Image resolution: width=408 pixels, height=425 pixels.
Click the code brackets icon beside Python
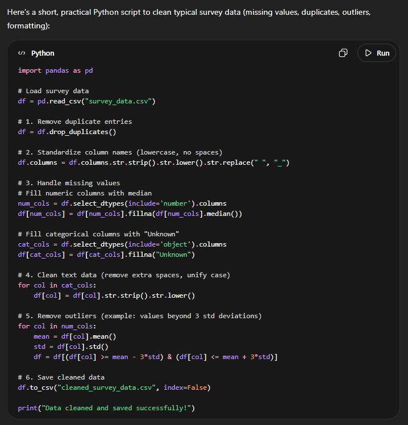pos(22,53)
